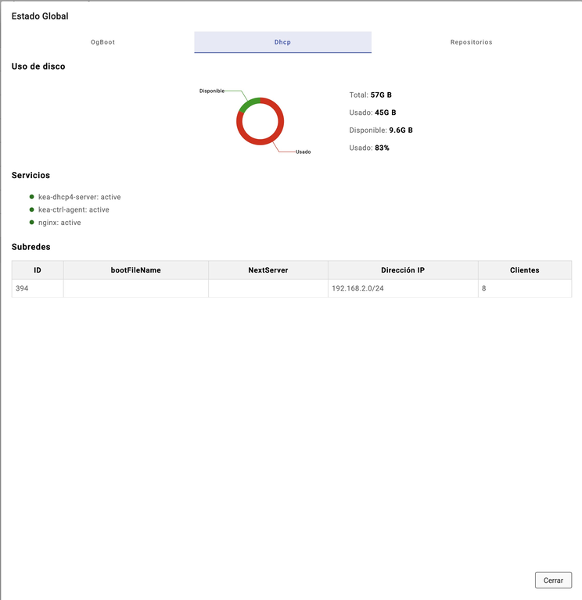Click the Clientes column header
This screenshot has width=582, height=600.
[524, 270]
